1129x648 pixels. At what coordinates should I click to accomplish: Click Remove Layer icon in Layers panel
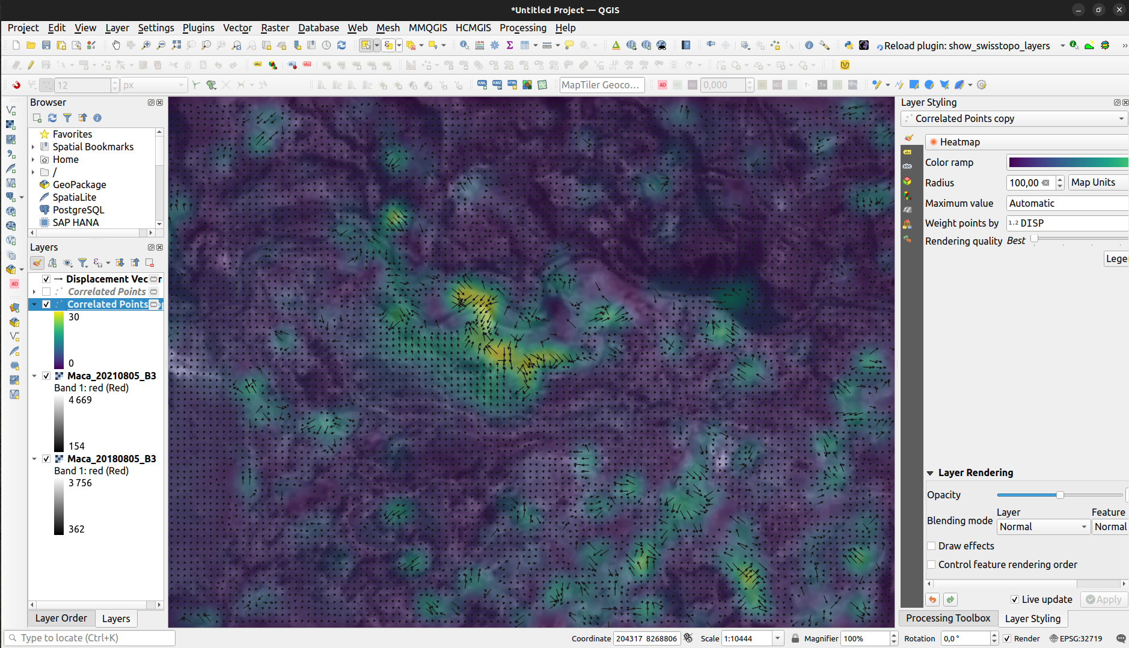click(150, 263)
